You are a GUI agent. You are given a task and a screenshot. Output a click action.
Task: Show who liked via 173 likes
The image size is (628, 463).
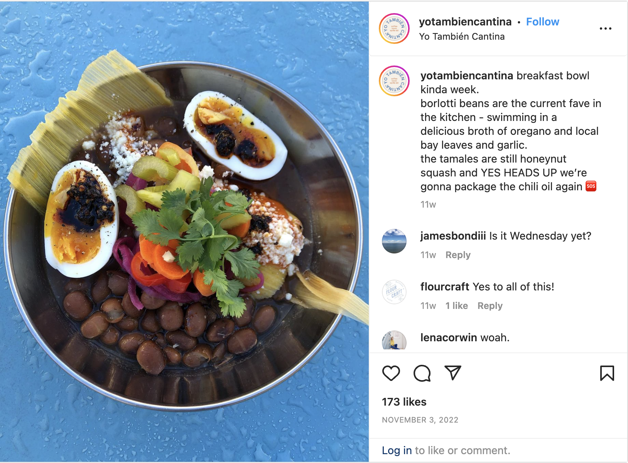click(x=404, y=402)
